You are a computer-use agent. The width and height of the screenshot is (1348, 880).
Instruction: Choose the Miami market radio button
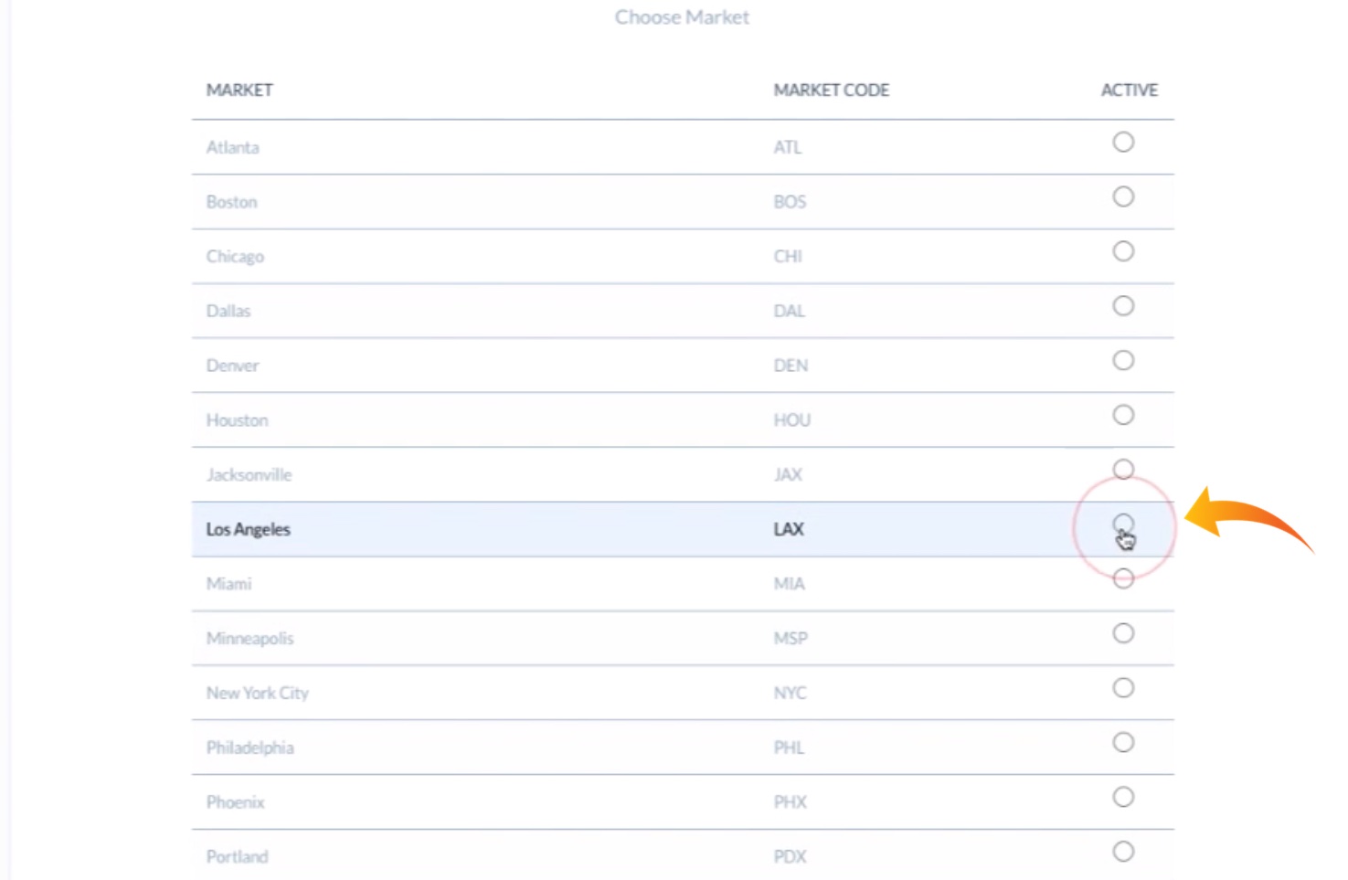click(1123, 579)
